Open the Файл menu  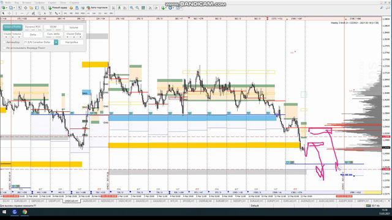tap(8, 2)
